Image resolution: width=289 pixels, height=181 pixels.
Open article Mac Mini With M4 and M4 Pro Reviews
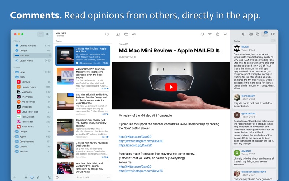83,104
